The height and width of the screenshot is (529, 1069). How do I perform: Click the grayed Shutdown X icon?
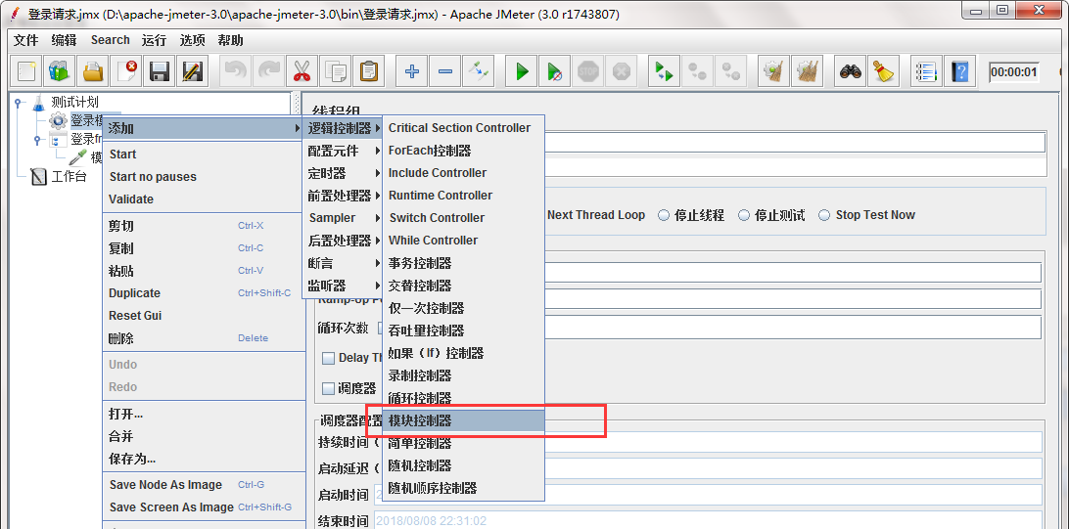pyautogui.click(x=621, y=70)
